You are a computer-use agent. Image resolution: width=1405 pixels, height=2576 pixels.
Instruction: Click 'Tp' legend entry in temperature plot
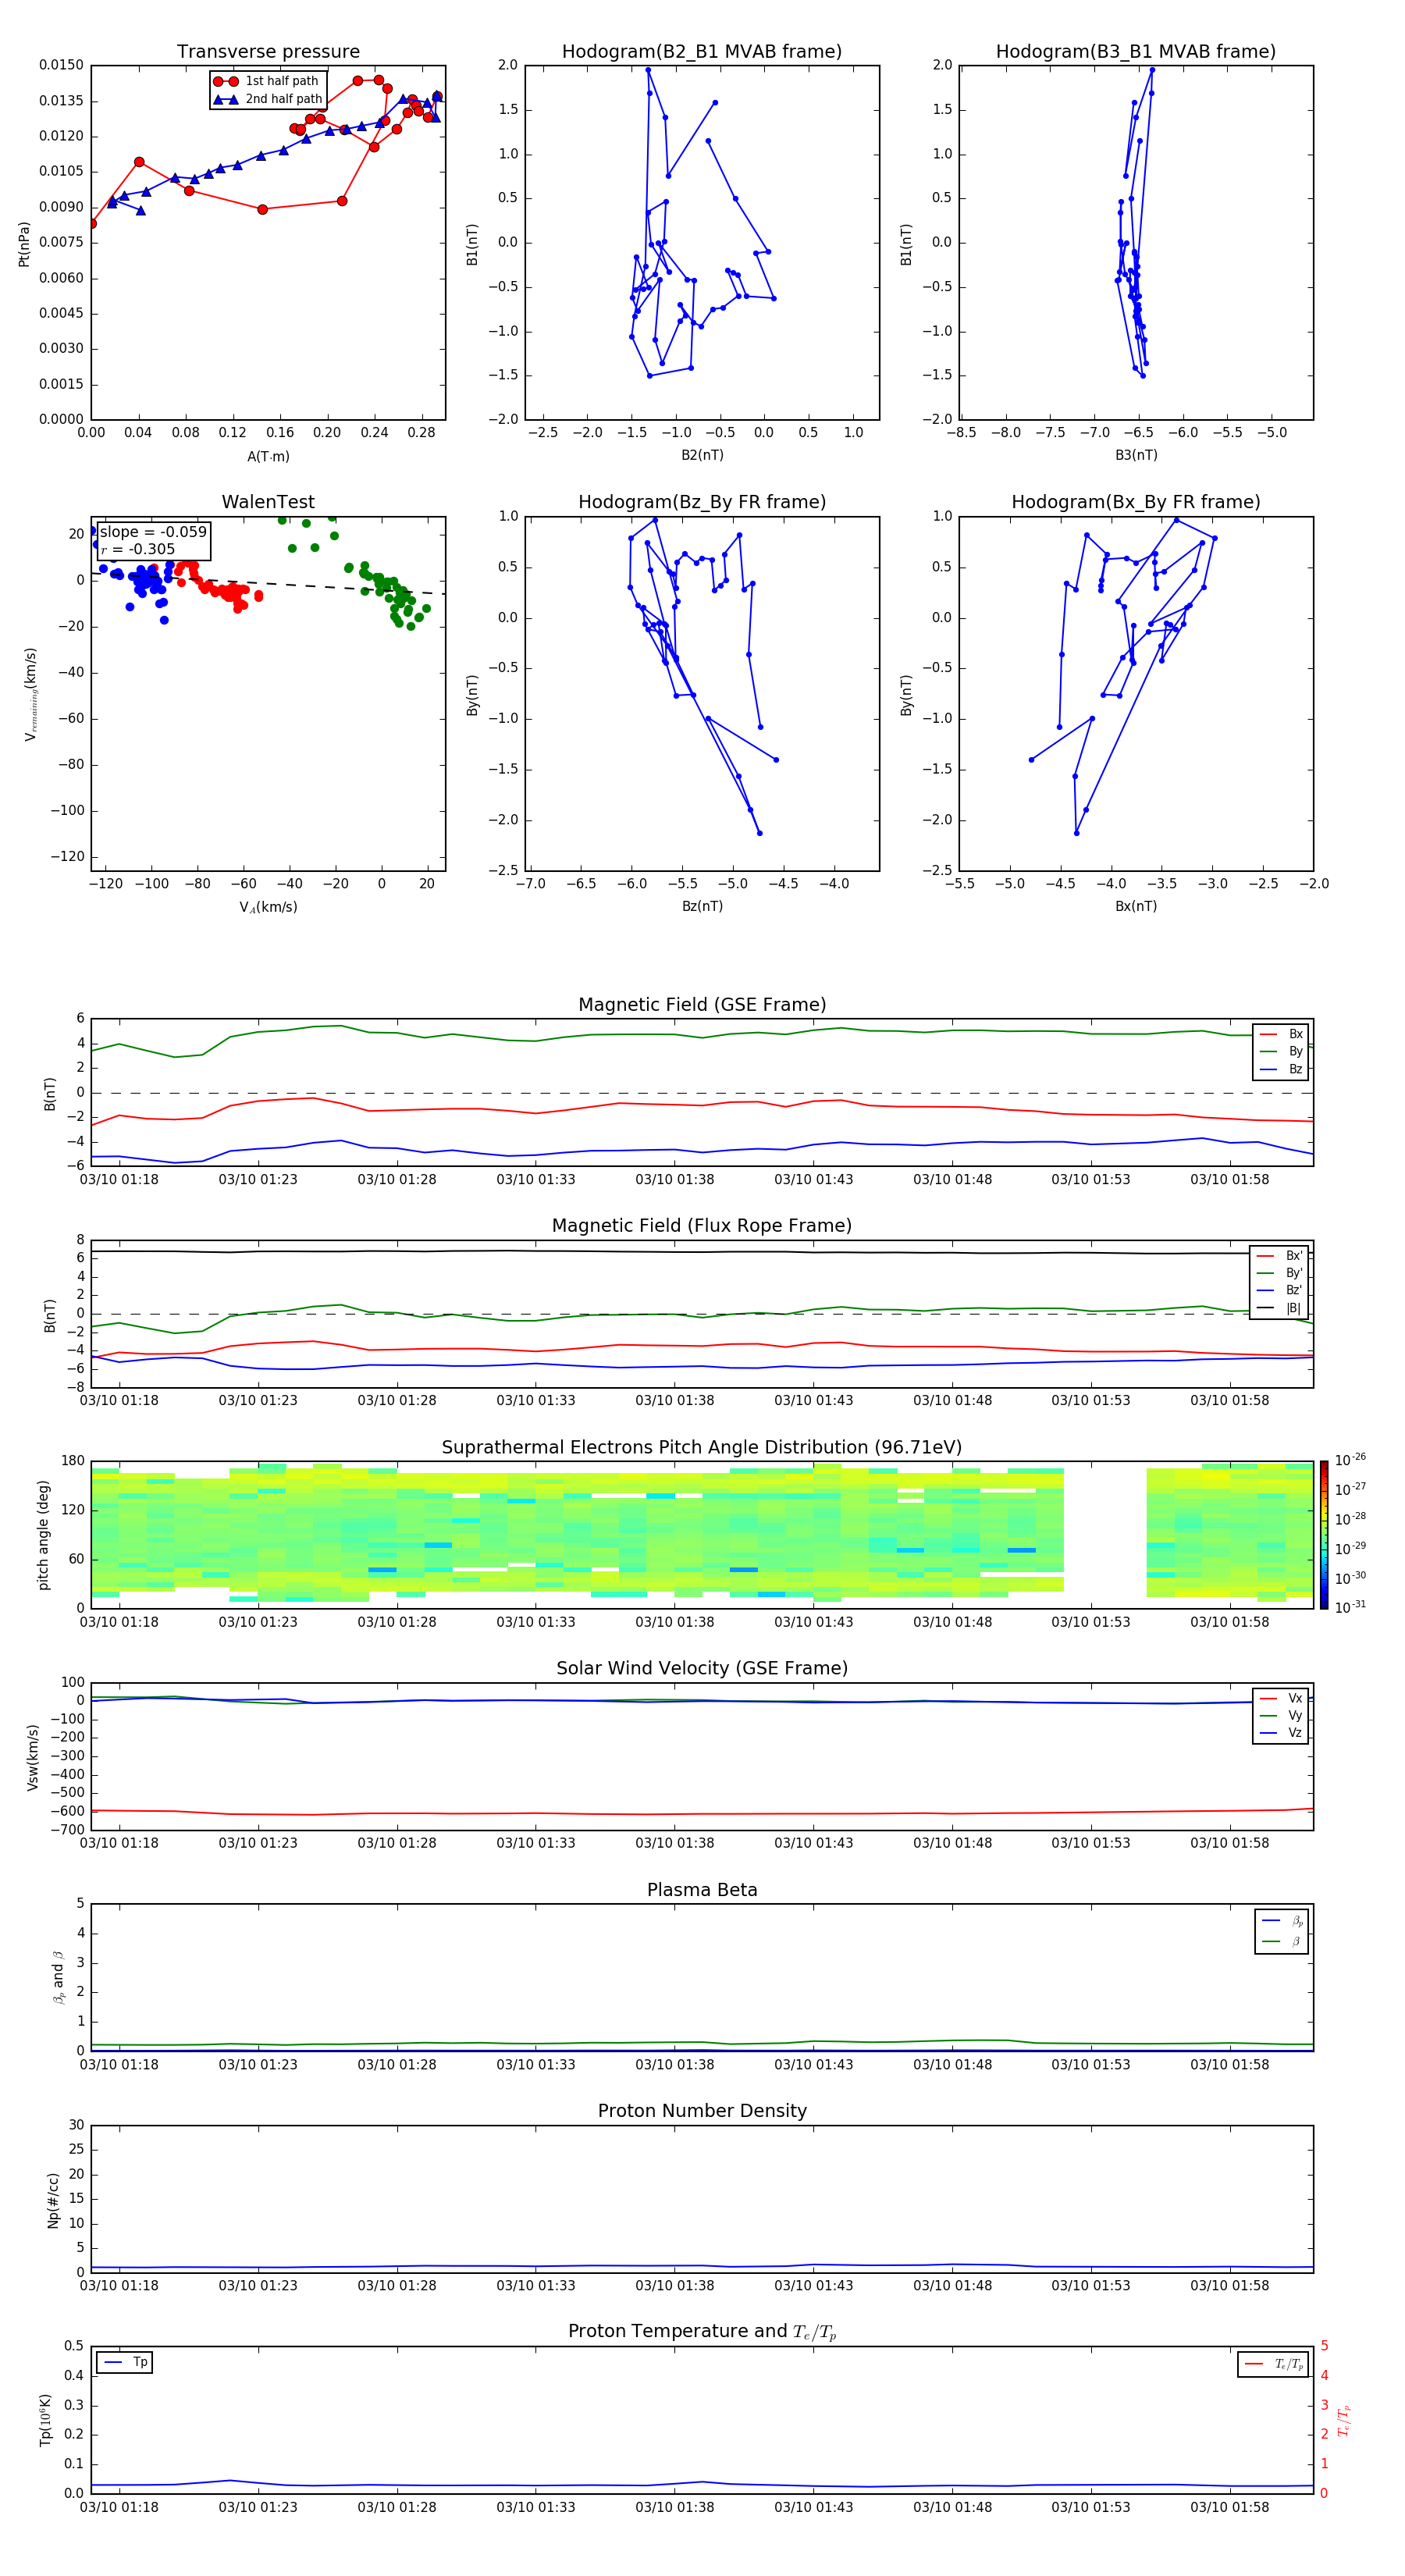click(125, 2363)
